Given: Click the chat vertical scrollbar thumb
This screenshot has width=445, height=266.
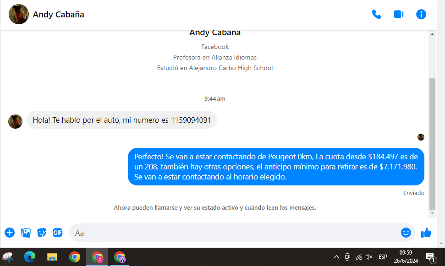Looking at the screenshot, I should pos(432,144).
